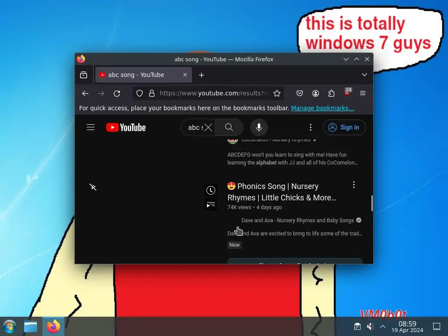This screenshot has height=336, width=448.
Task: Save page to Pocket
Action: (x=299, y=94)
